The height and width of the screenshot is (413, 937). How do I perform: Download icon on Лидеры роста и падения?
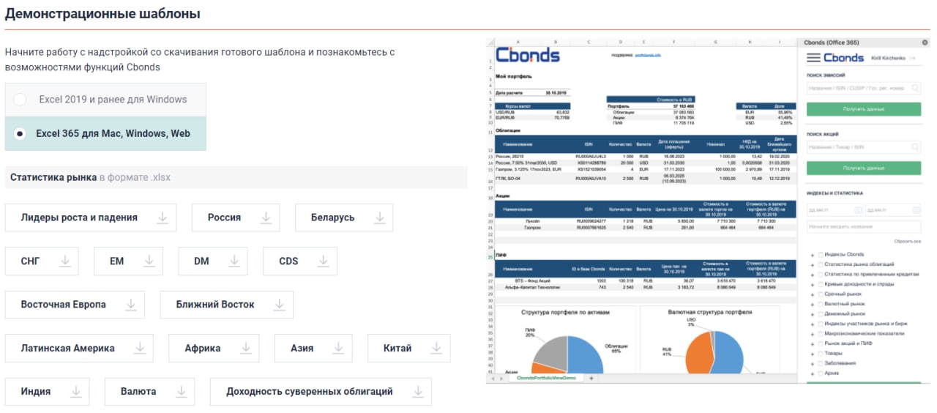[163, 217]
